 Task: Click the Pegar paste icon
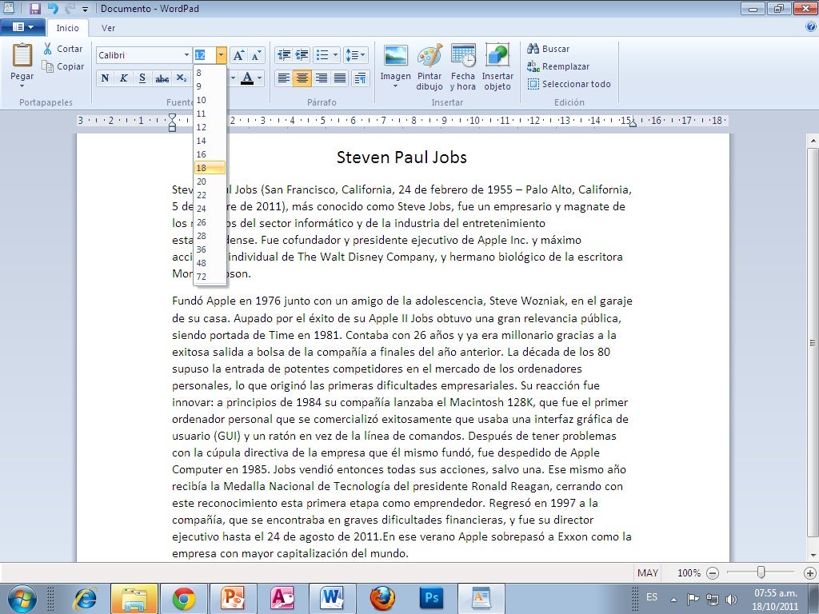(x=22, y=55)
